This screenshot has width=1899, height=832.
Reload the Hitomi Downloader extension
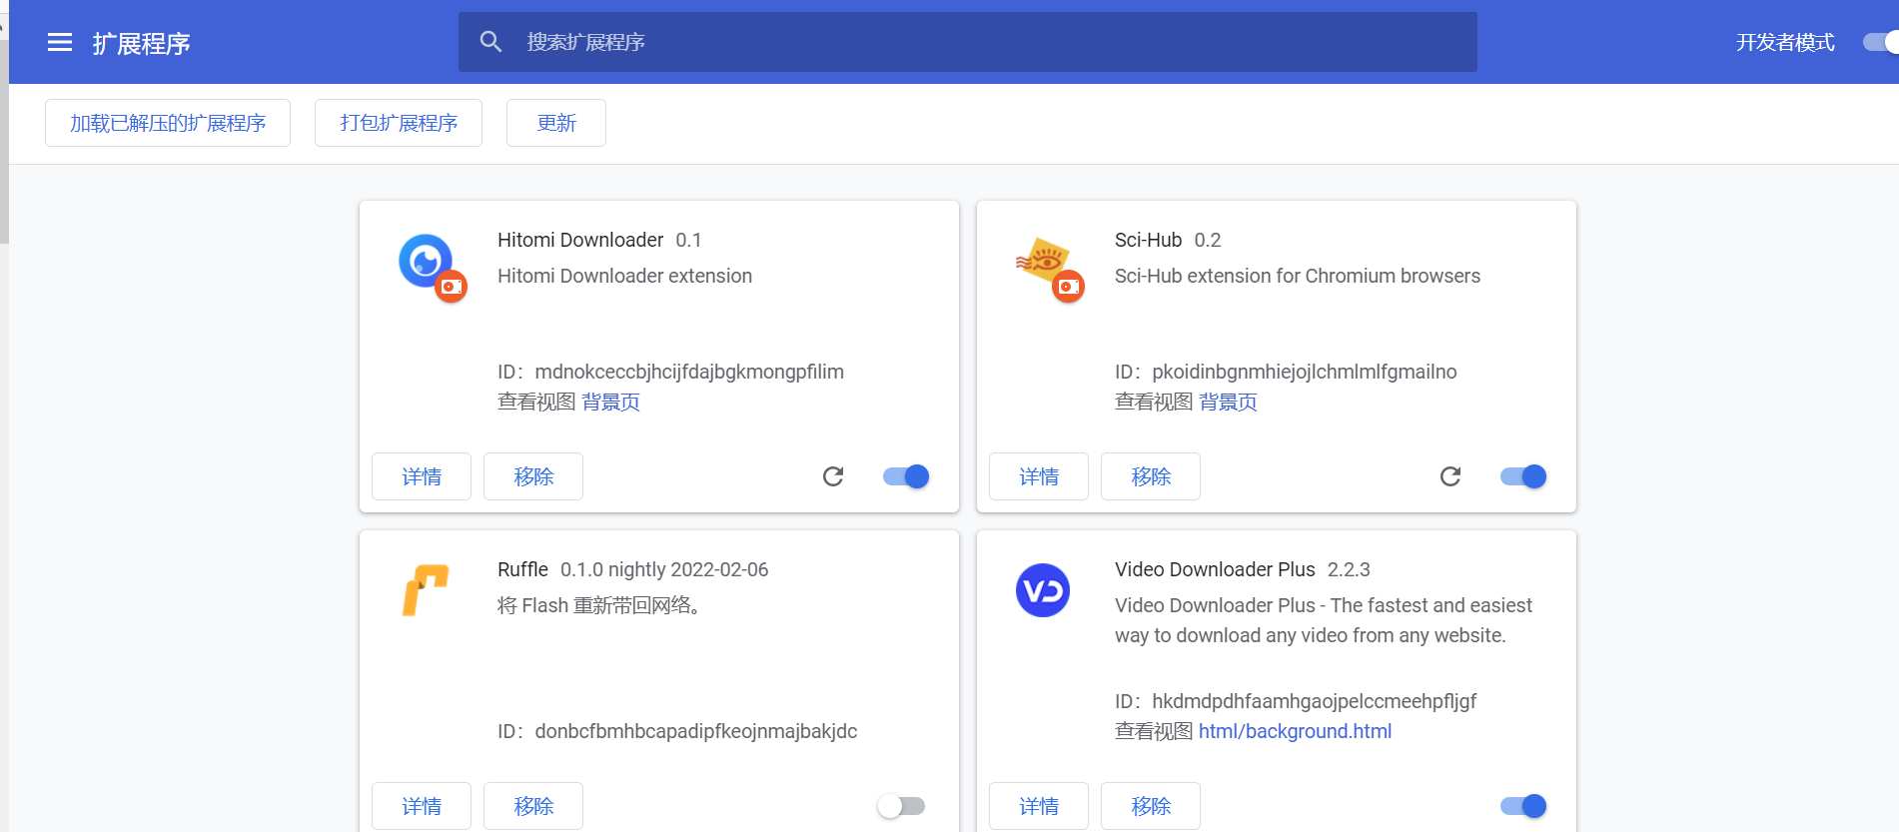pos(833,476)
